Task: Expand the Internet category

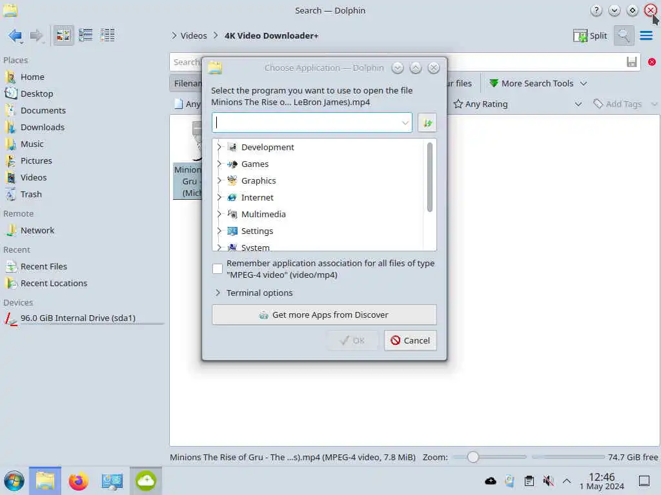Action: pyautogui.click(x=219, y=197)
